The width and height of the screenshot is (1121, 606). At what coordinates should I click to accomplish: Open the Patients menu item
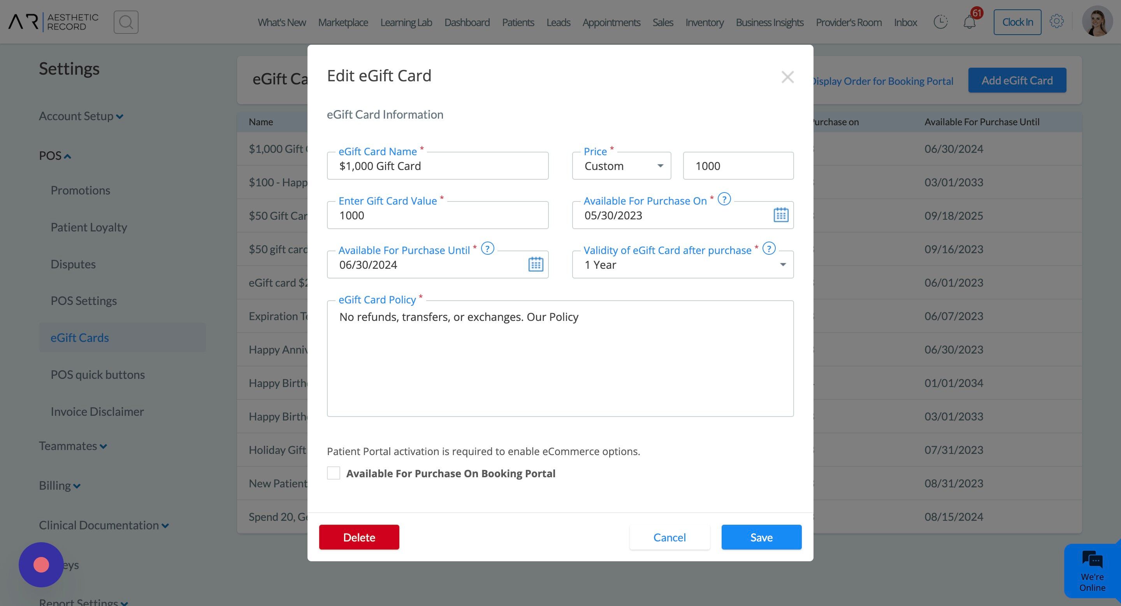[518, 22]
